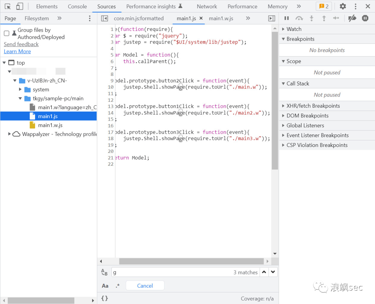
Task: Show more open file tabs chevron
Action: click(x=248, y=18)
